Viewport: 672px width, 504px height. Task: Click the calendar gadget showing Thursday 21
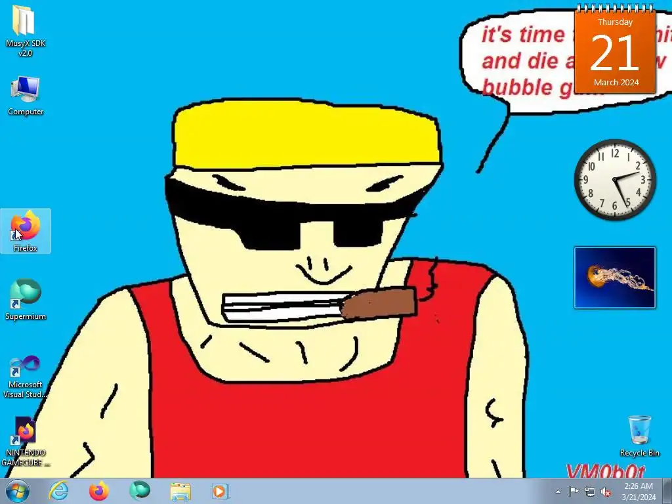(x=615, y=49)
